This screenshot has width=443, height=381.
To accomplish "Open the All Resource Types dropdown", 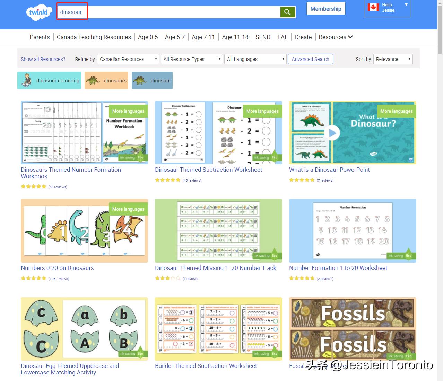I will [192, 59].
